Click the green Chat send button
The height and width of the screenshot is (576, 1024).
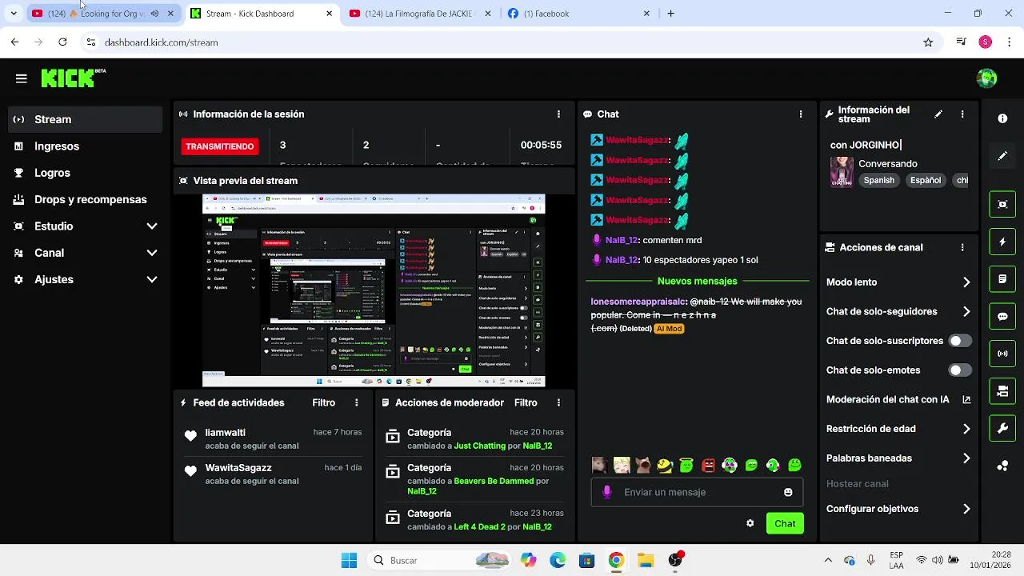pos(785,523)
